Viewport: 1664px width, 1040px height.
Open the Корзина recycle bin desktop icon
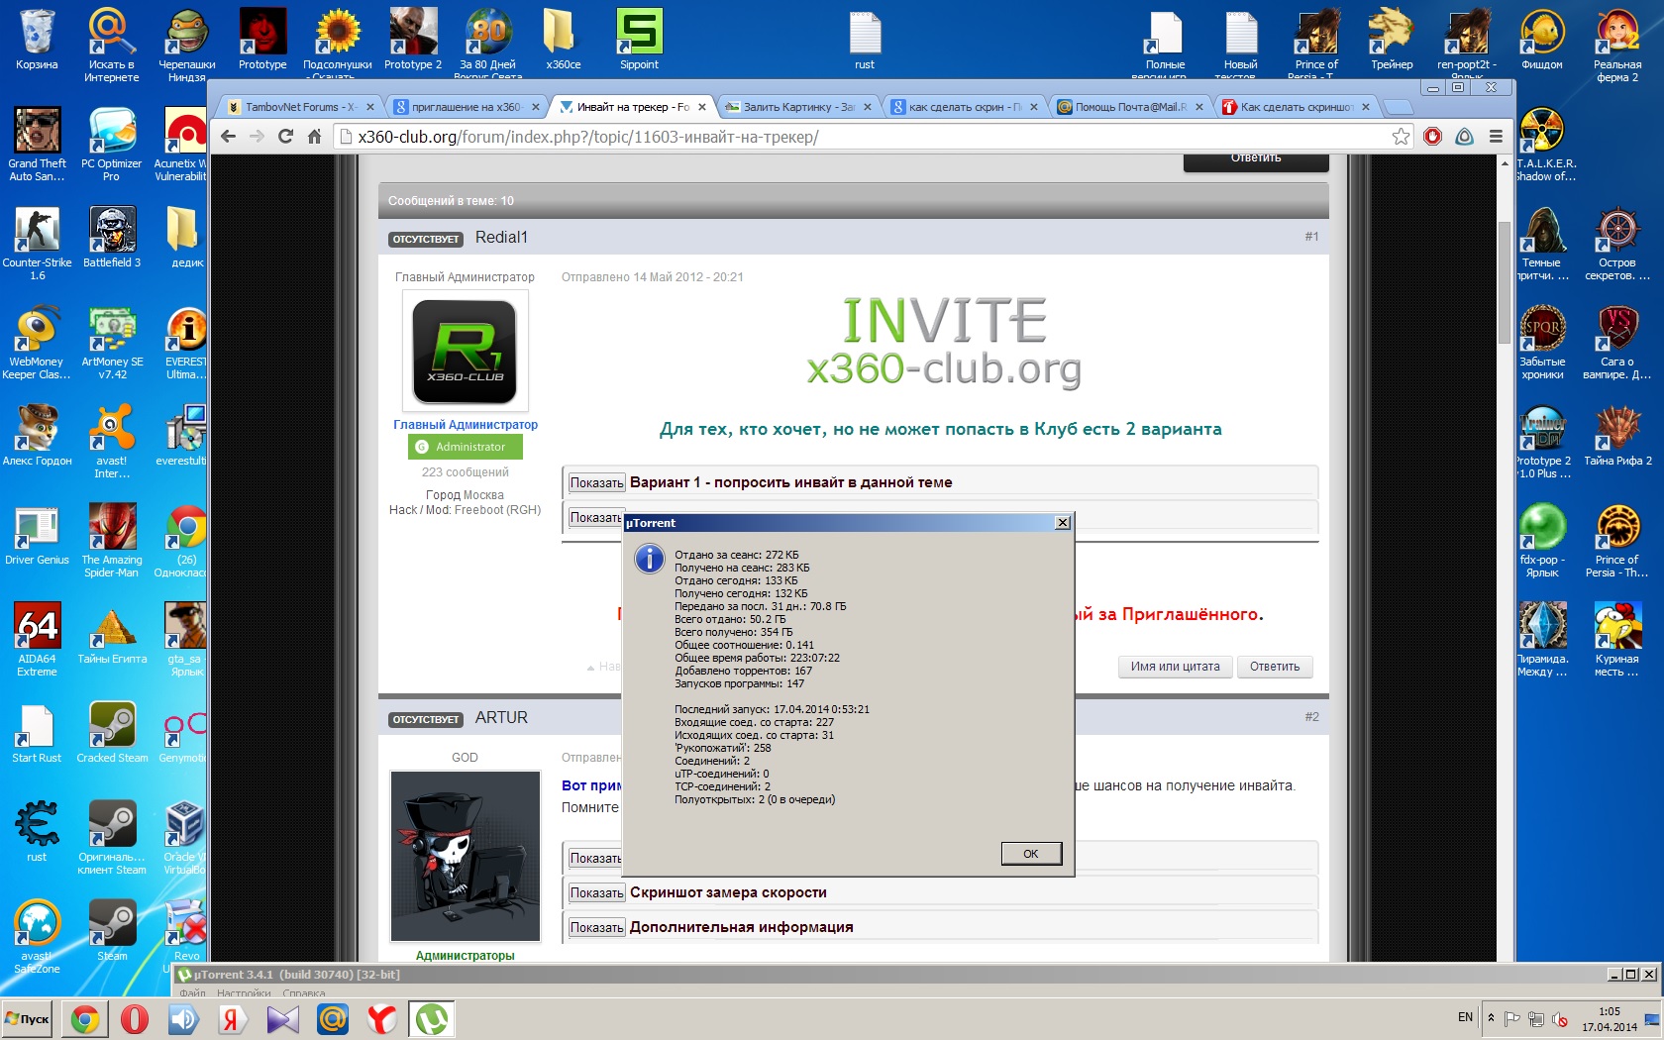click(x=37, y=40)
